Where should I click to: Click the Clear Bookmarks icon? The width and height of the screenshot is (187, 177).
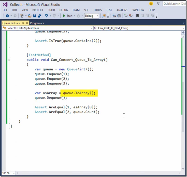pyautogui.click(x=152, y=16)
